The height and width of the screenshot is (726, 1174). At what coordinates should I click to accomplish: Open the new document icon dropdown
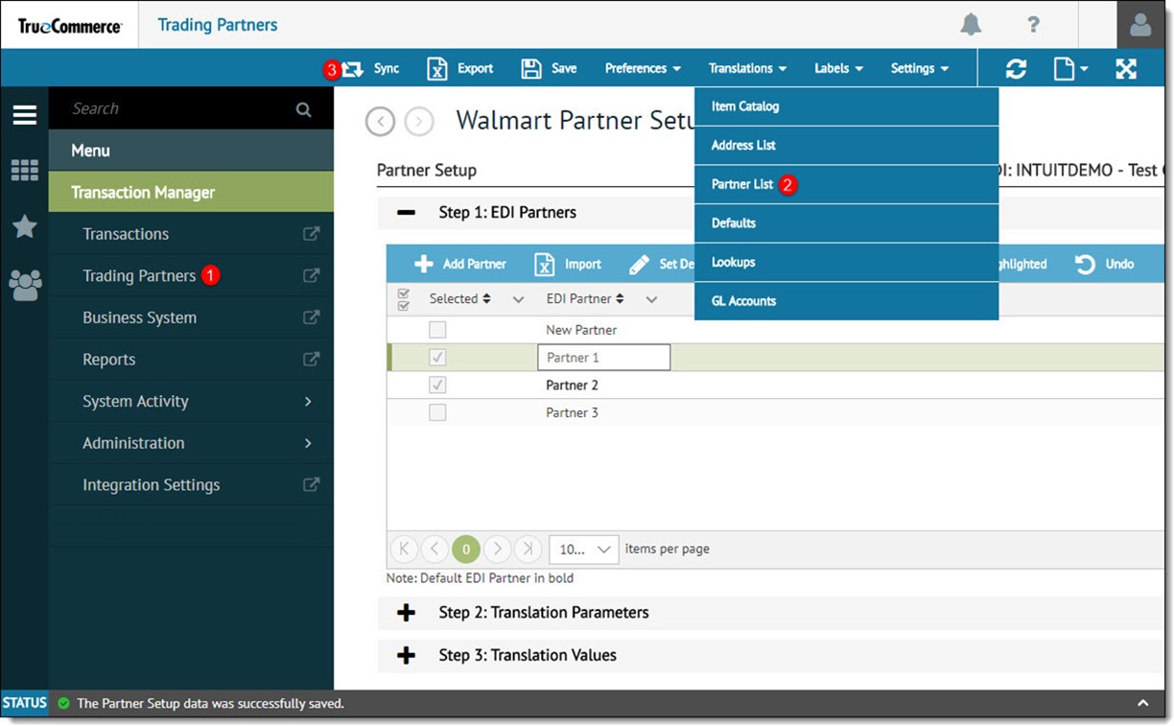click(1070, 68)
